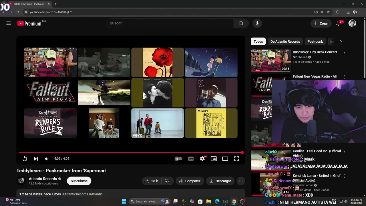The width and height of the screenshot is (366, 206).
Task: Show more filter chips with arrow
Action: pyautogui.click(x=341, y=41)
